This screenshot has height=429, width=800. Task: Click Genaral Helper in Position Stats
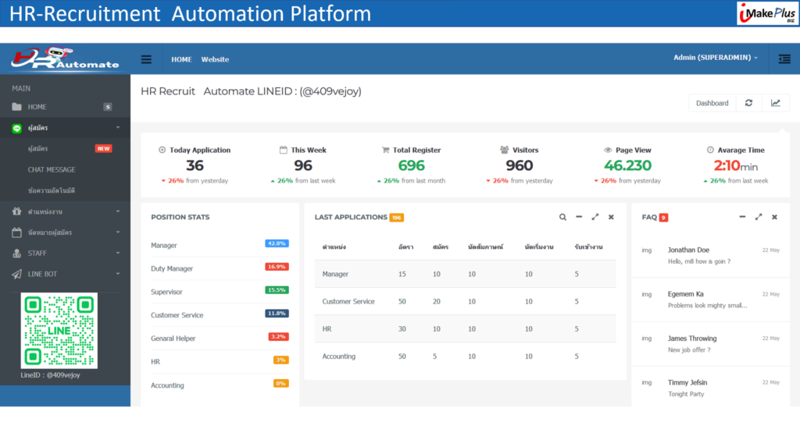pyautogui.click(x=173, y=339)
